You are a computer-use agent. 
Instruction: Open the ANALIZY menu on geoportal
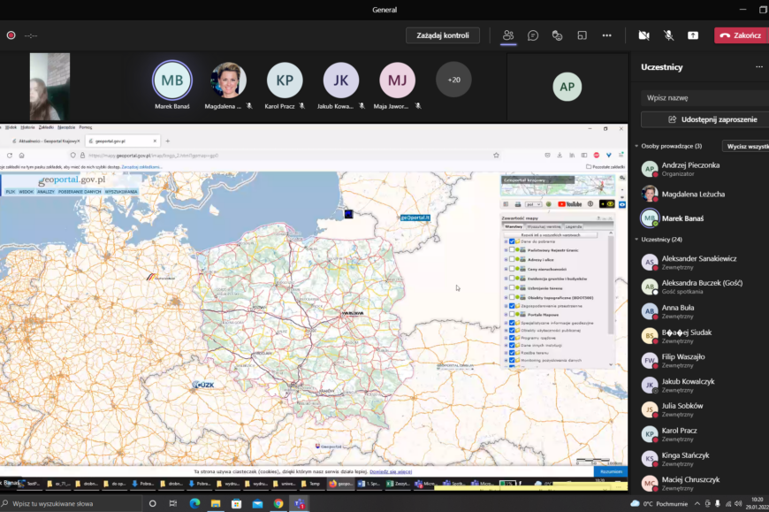tap(46, 192)
